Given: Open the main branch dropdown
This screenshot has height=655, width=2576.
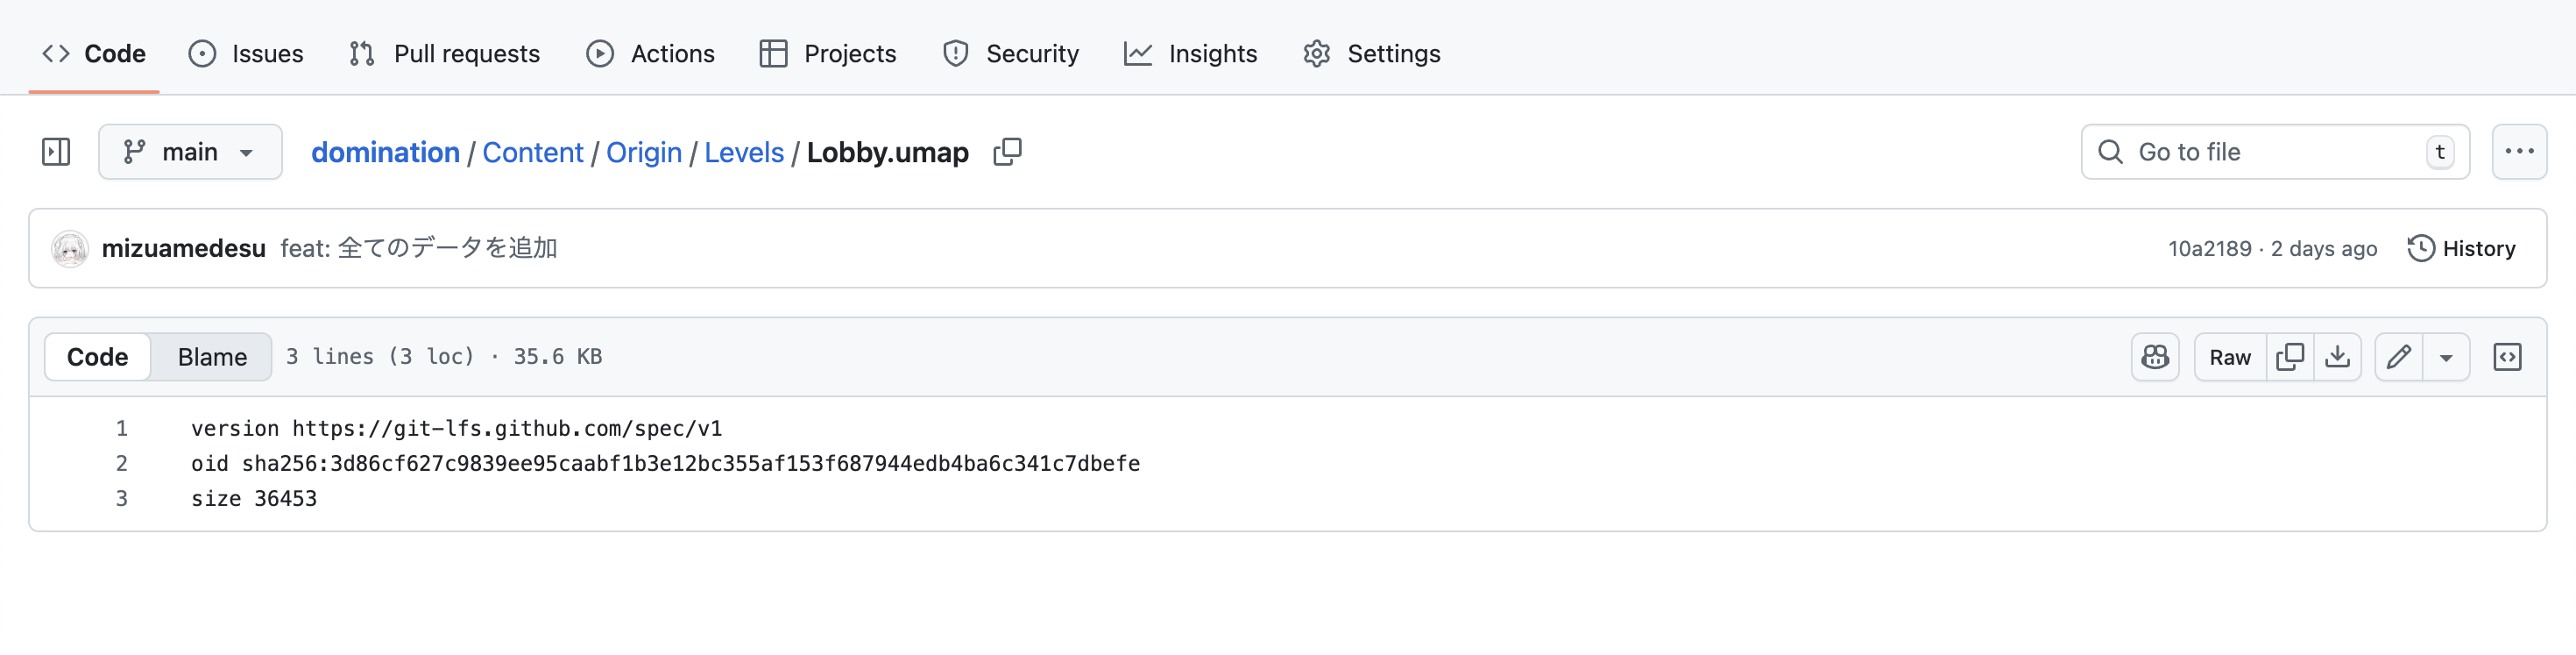Looking at the screenshot, I should click(190, 152).
